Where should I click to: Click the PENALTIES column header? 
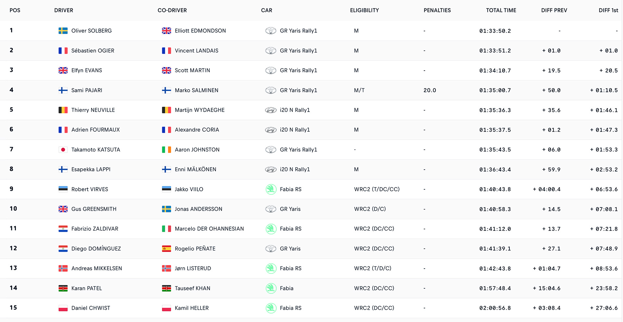pyautogui.click(x=437, y=10)
